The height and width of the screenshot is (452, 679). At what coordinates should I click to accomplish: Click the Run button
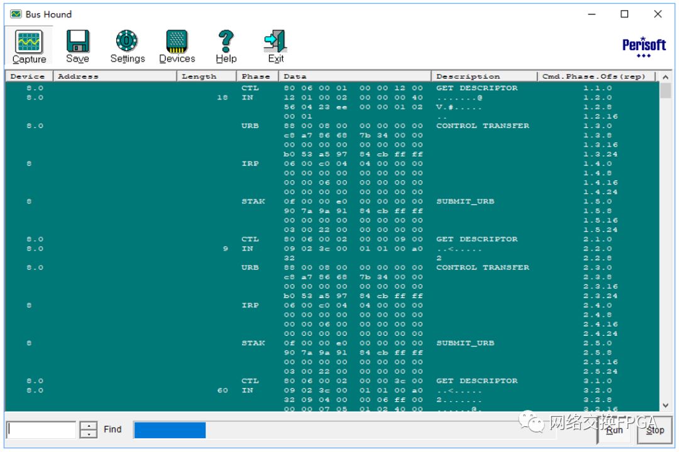pyautogui.click(x=614, y=429)
